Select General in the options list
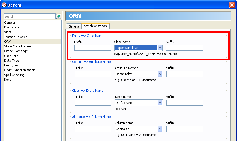Screen dimensions: 237x141 pos(33,23)
